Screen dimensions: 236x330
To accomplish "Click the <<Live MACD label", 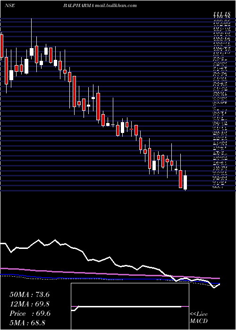I will tap(199, 318).
